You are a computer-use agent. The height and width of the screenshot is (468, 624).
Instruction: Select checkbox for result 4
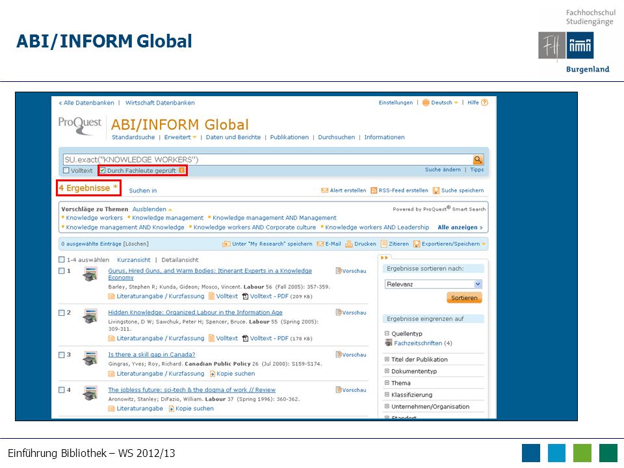pyautogui.click(x=61, y=390)
